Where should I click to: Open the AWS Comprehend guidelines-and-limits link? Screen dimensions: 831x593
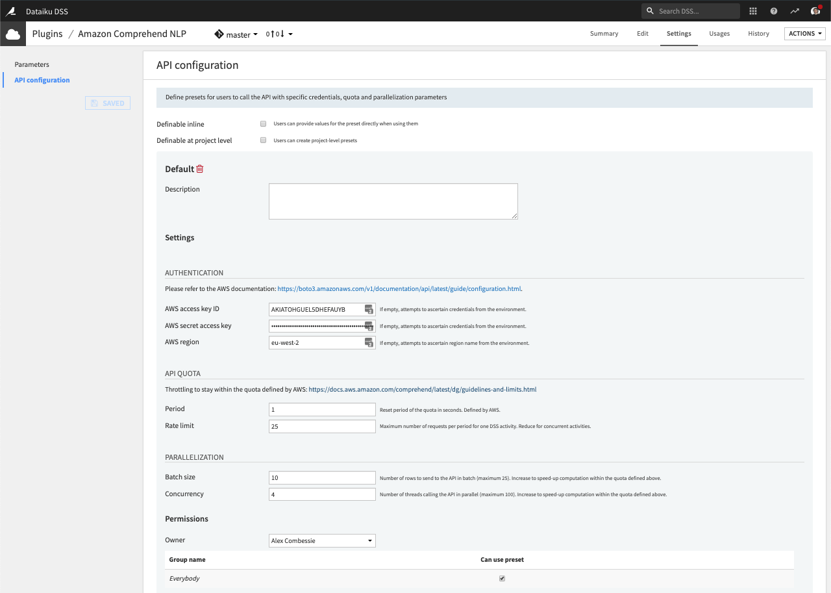tap(422, 389)
